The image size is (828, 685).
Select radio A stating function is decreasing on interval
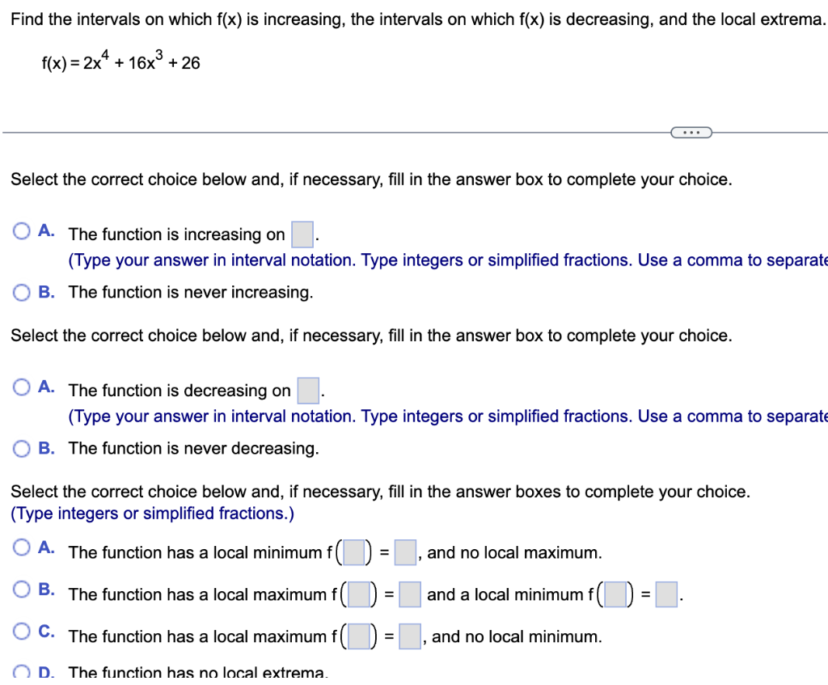click(22, 386)
